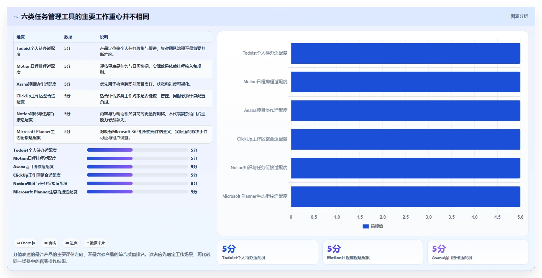Open the 5分 Todoist个人待办适配度 data card

click(268, 252)
